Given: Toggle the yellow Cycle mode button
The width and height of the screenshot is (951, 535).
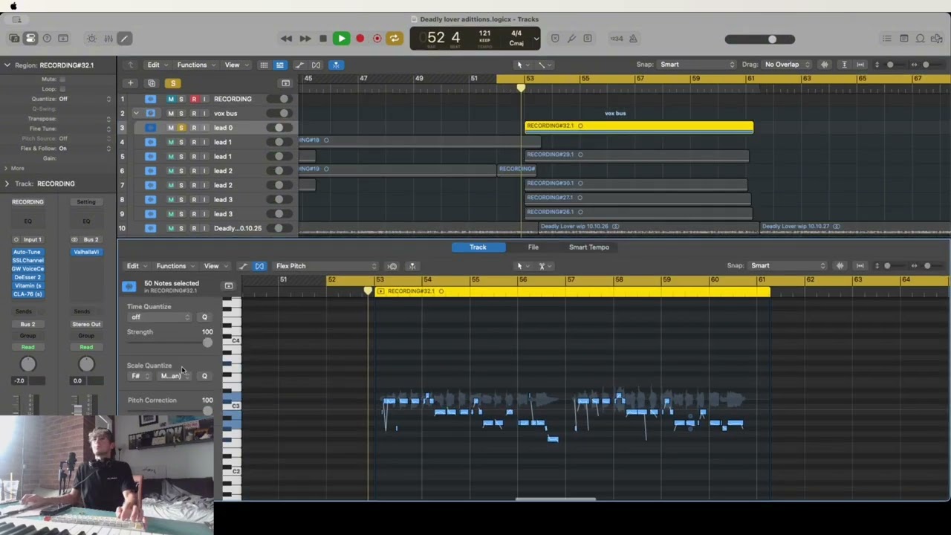Looking at the screenshot, I should click(x=394, y=39).
